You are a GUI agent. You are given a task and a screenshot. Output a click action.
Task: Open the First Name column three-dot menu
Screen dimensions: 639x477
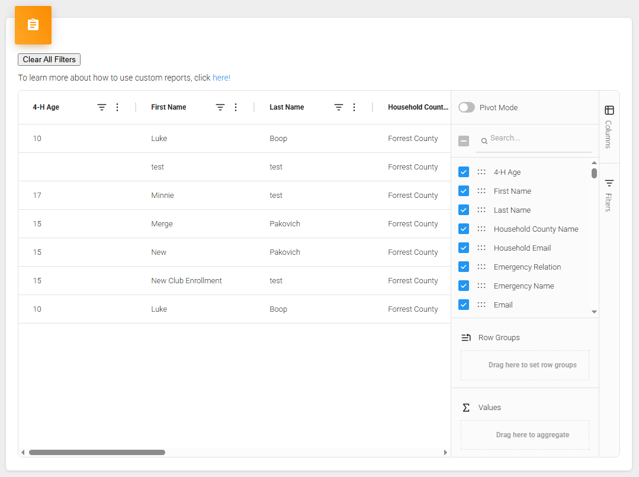[236, 107]
